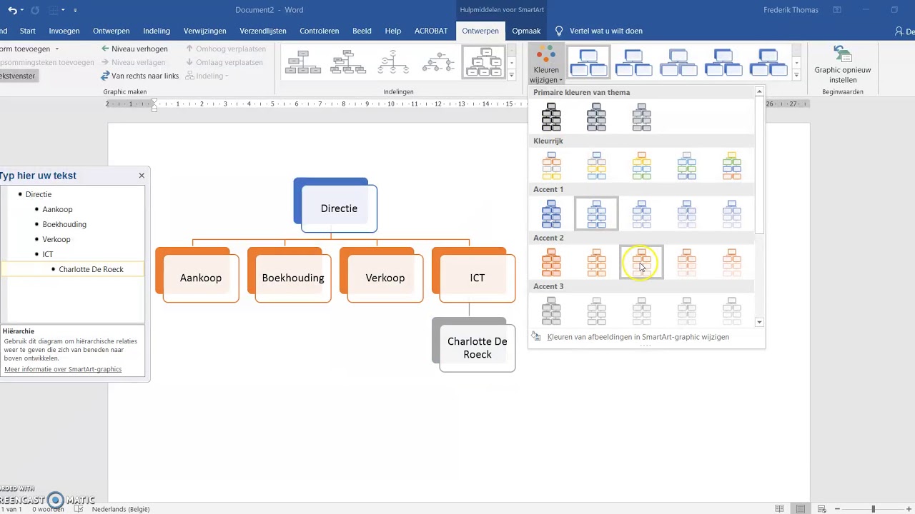The height and width of the screenshot is (514, 915).
Task: Open the ACROBAT ribbon tab
Action: [431, 31]
